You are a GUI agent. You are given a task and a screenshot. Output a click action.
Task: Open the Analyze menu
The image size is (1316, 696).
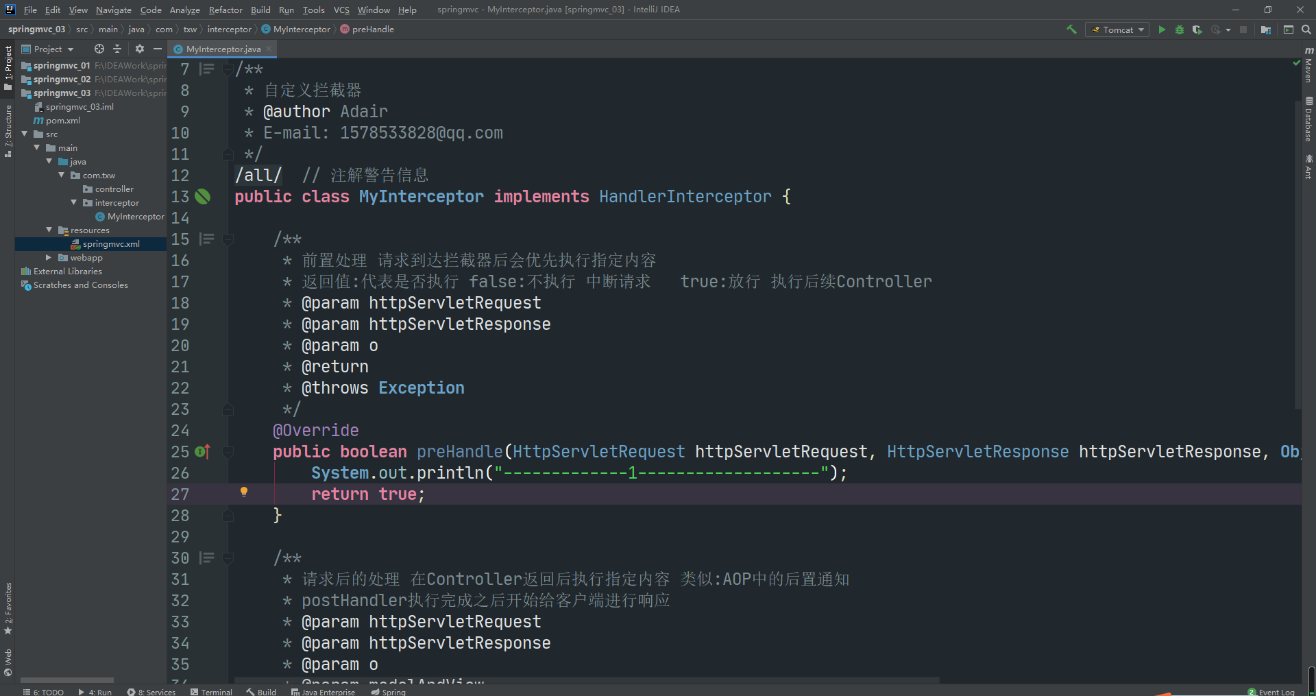[x=185, y=10]
